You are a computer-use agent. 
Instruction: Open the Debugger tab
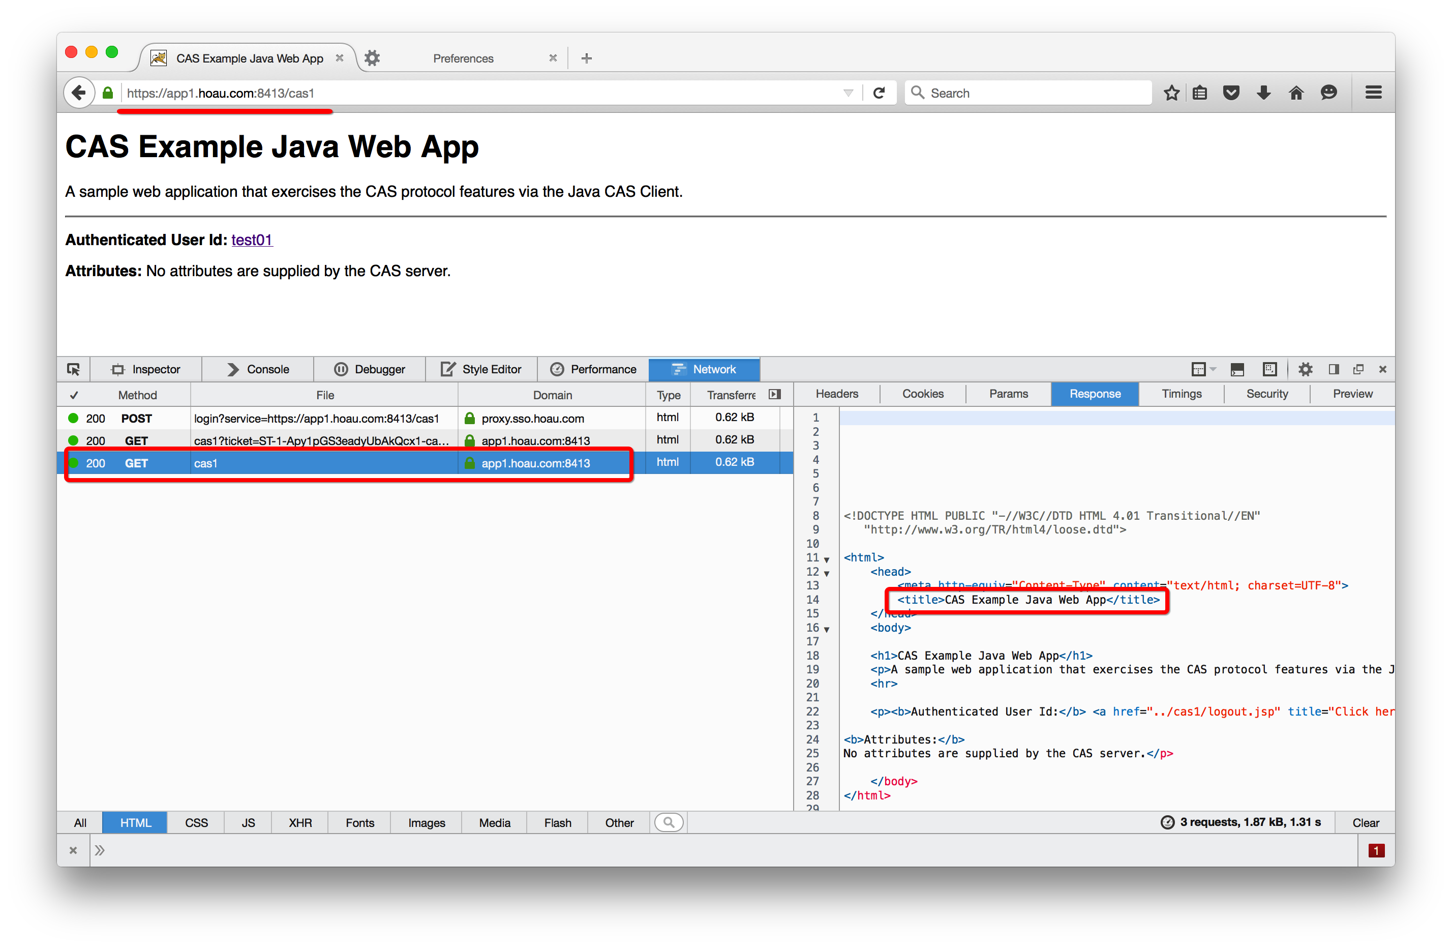coord(370,369)
